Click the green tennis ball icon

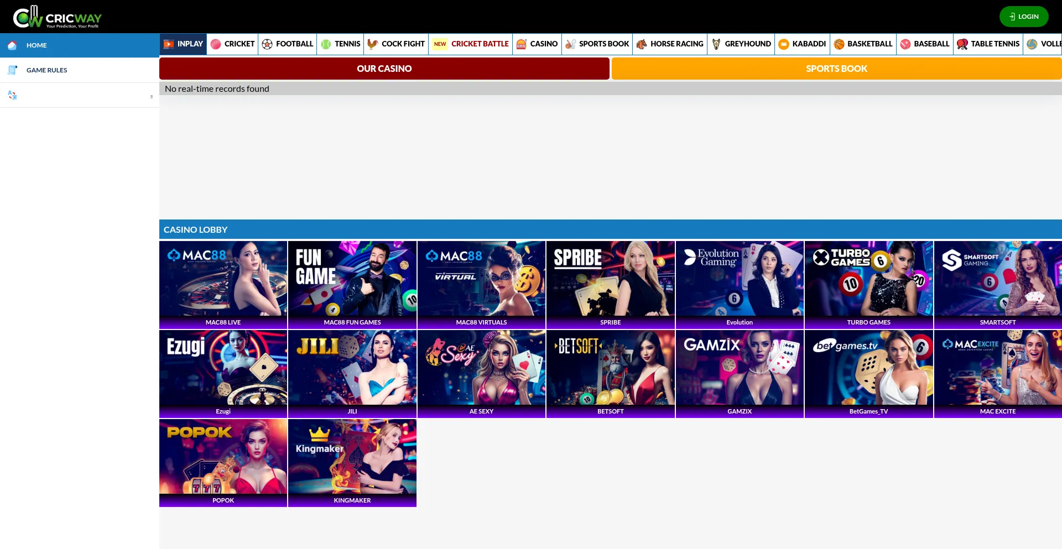pos(326,44)
